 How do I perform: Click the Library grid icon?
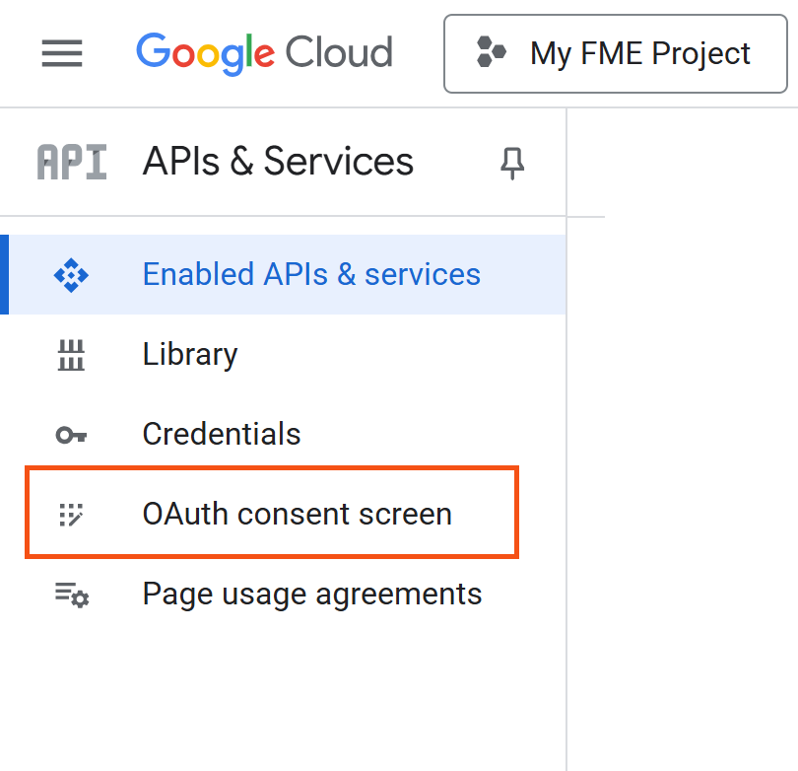[71, 355]
